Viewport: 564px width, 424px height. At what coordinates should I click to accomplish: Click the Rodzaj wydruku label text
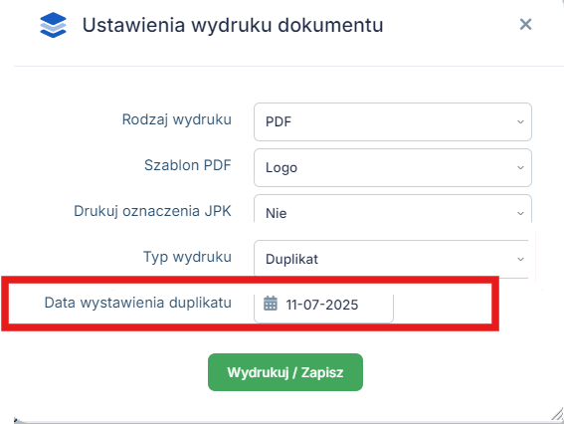coord(177,119)
